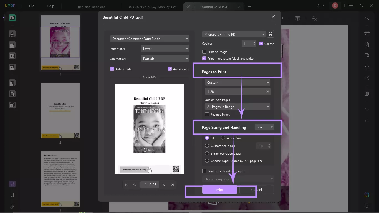The height and width of the screenshot is (213, 379).
Task: Open the Microsoft Print to PDF printer dropdown
Action: (x=234, y=34)
